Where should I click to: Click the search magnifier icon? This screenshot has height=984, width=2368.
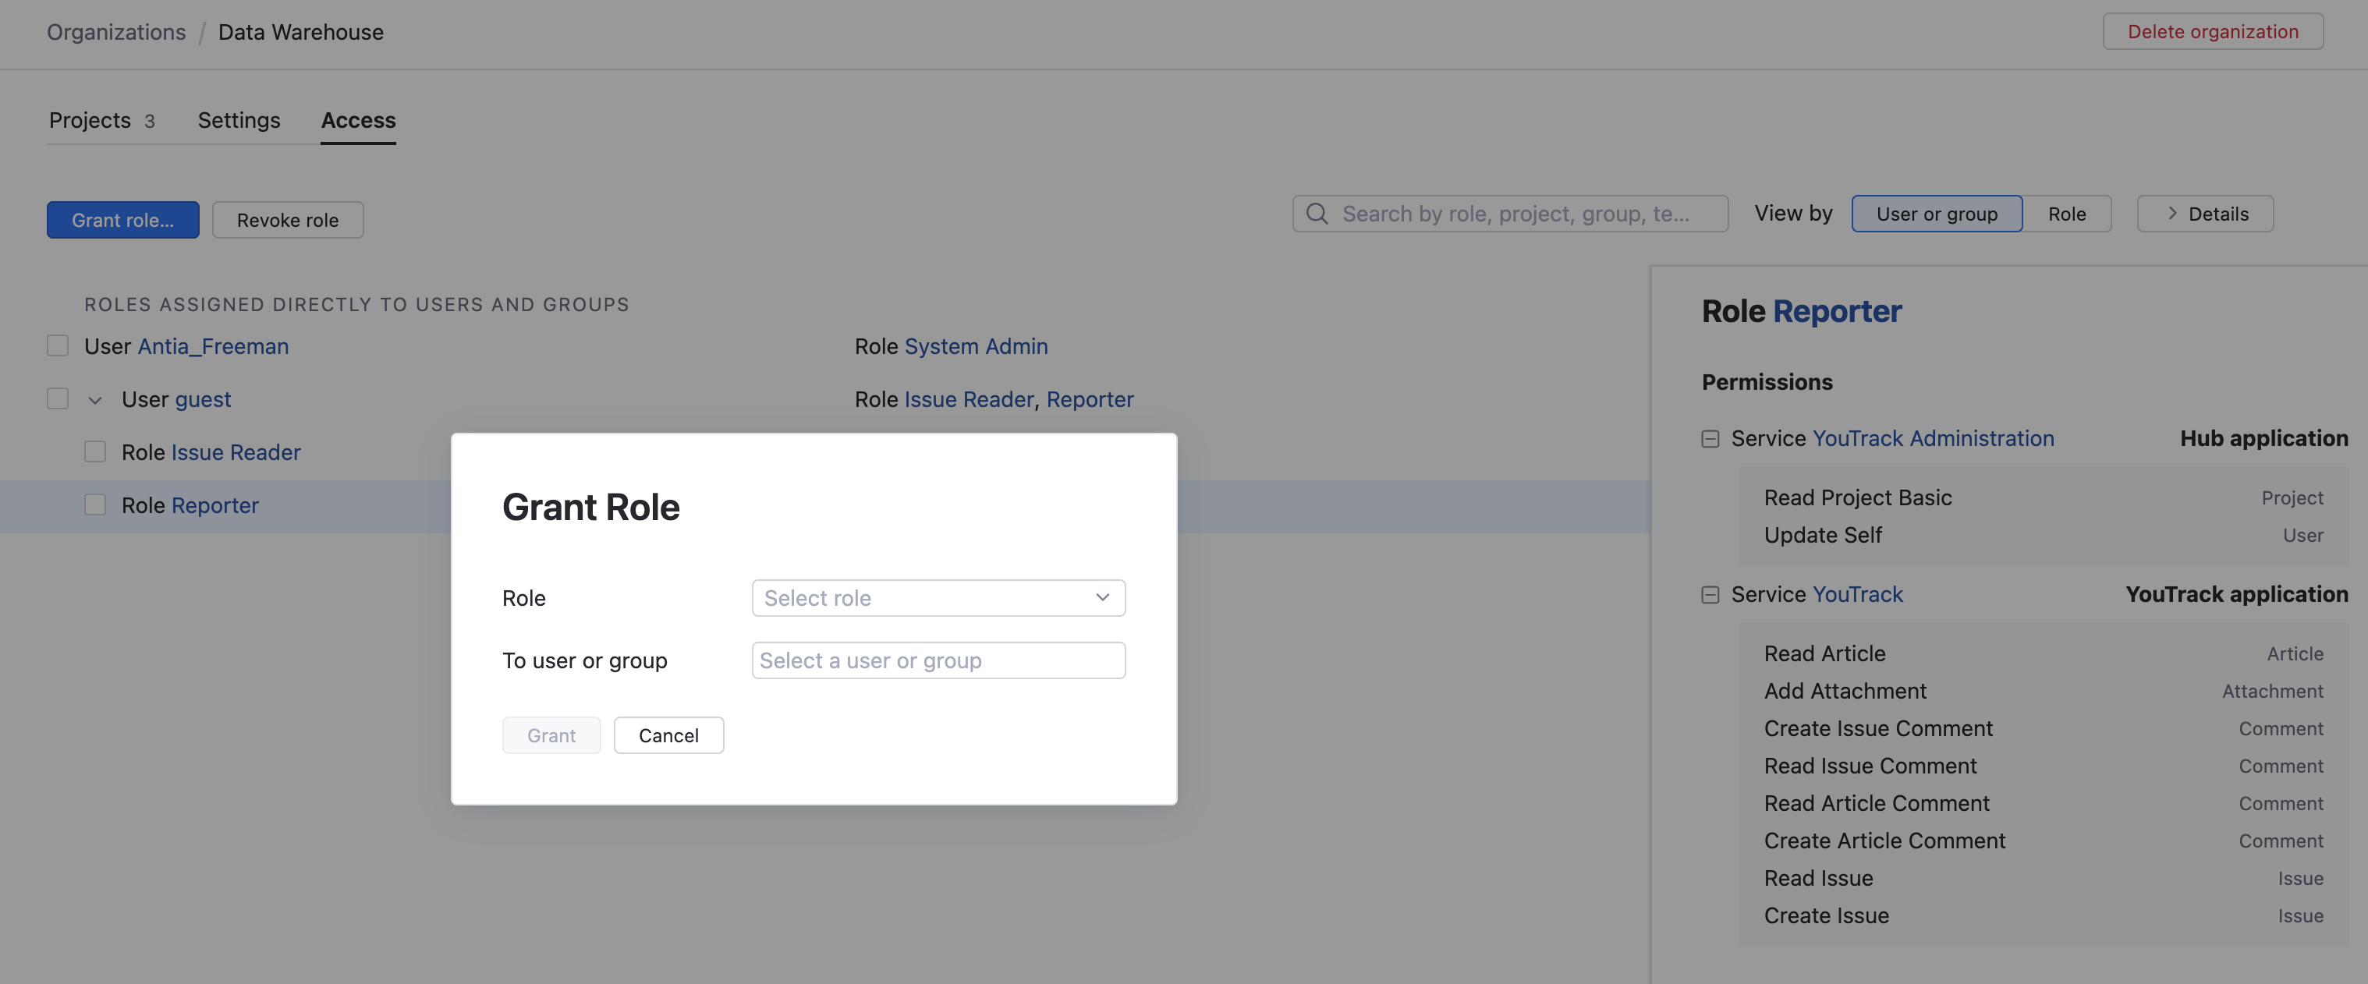[x=1317, y=214]
